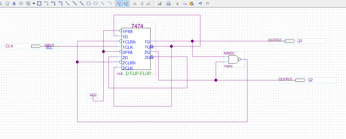Click the Print icon
Screen dimensions: 346x139
click(168, 3)
